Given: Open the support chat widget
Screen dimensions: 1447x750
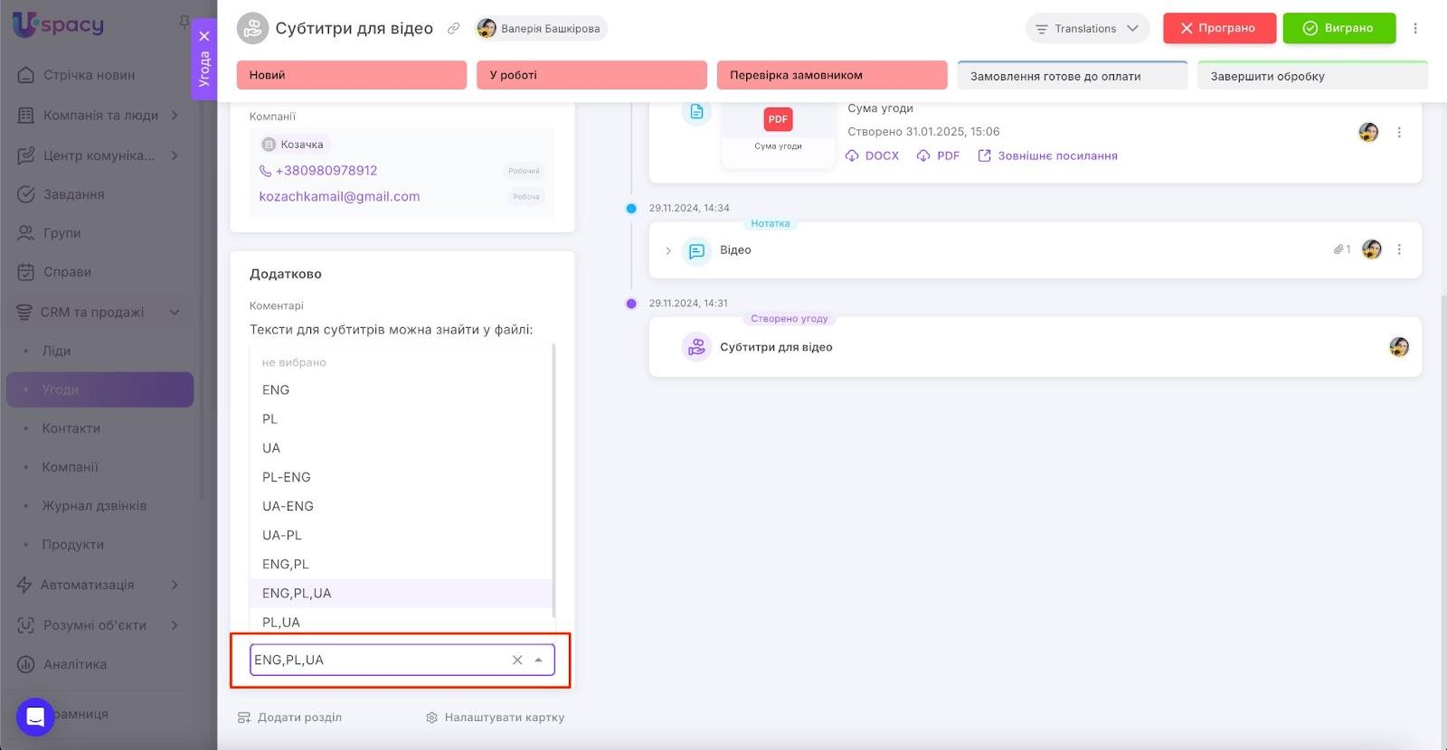Looking at the screenshot, I should coord(35,717).
